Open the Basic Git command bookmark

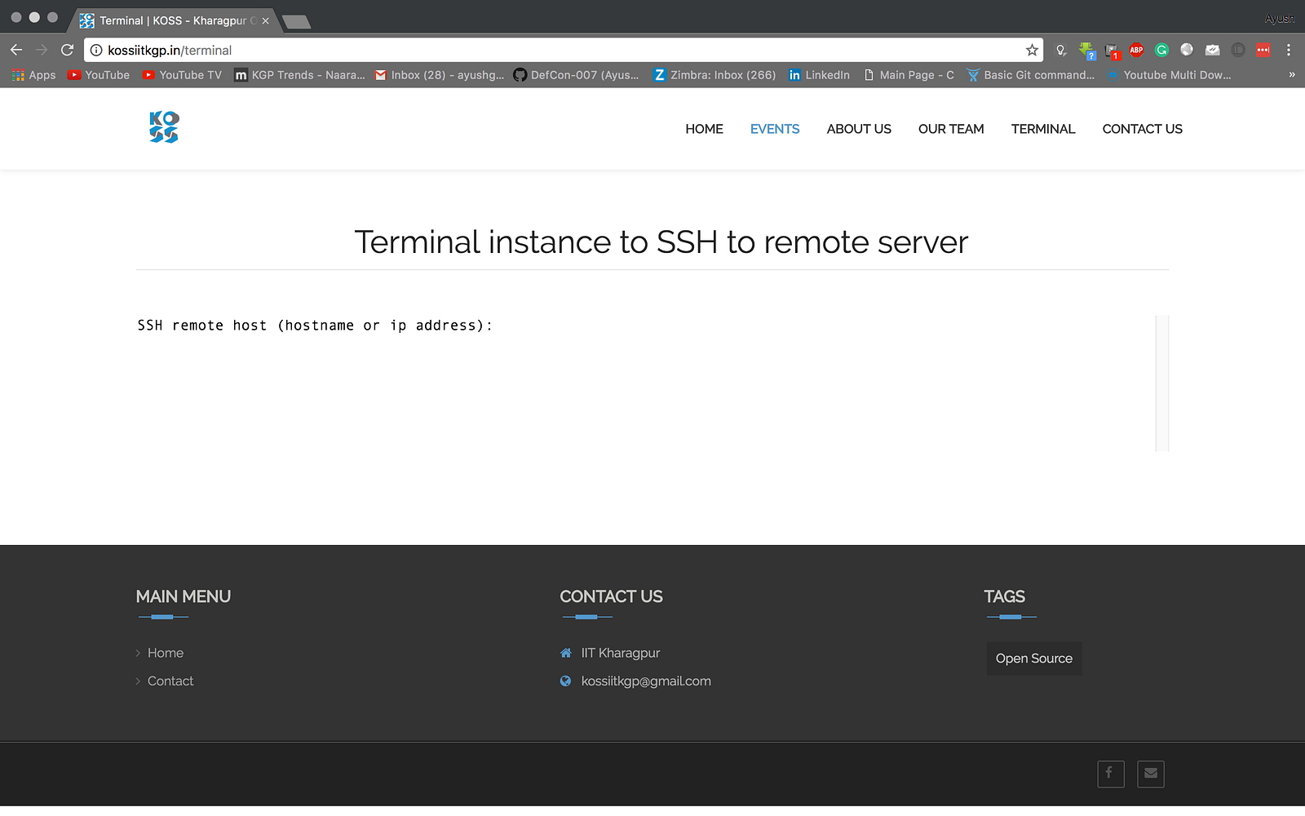(x=1031, y=75)
